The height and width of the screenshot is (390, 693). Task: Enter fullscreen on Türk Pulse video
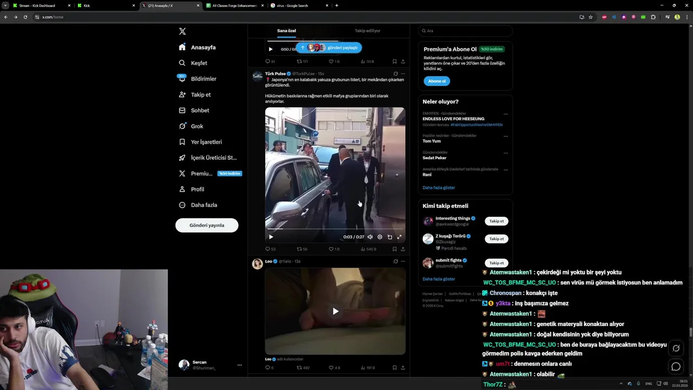[400, 237]
